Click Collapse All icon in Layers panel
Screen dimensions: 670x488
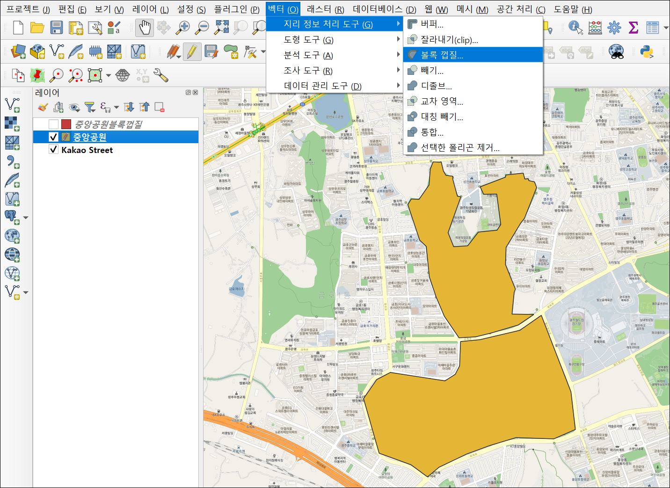145,107
